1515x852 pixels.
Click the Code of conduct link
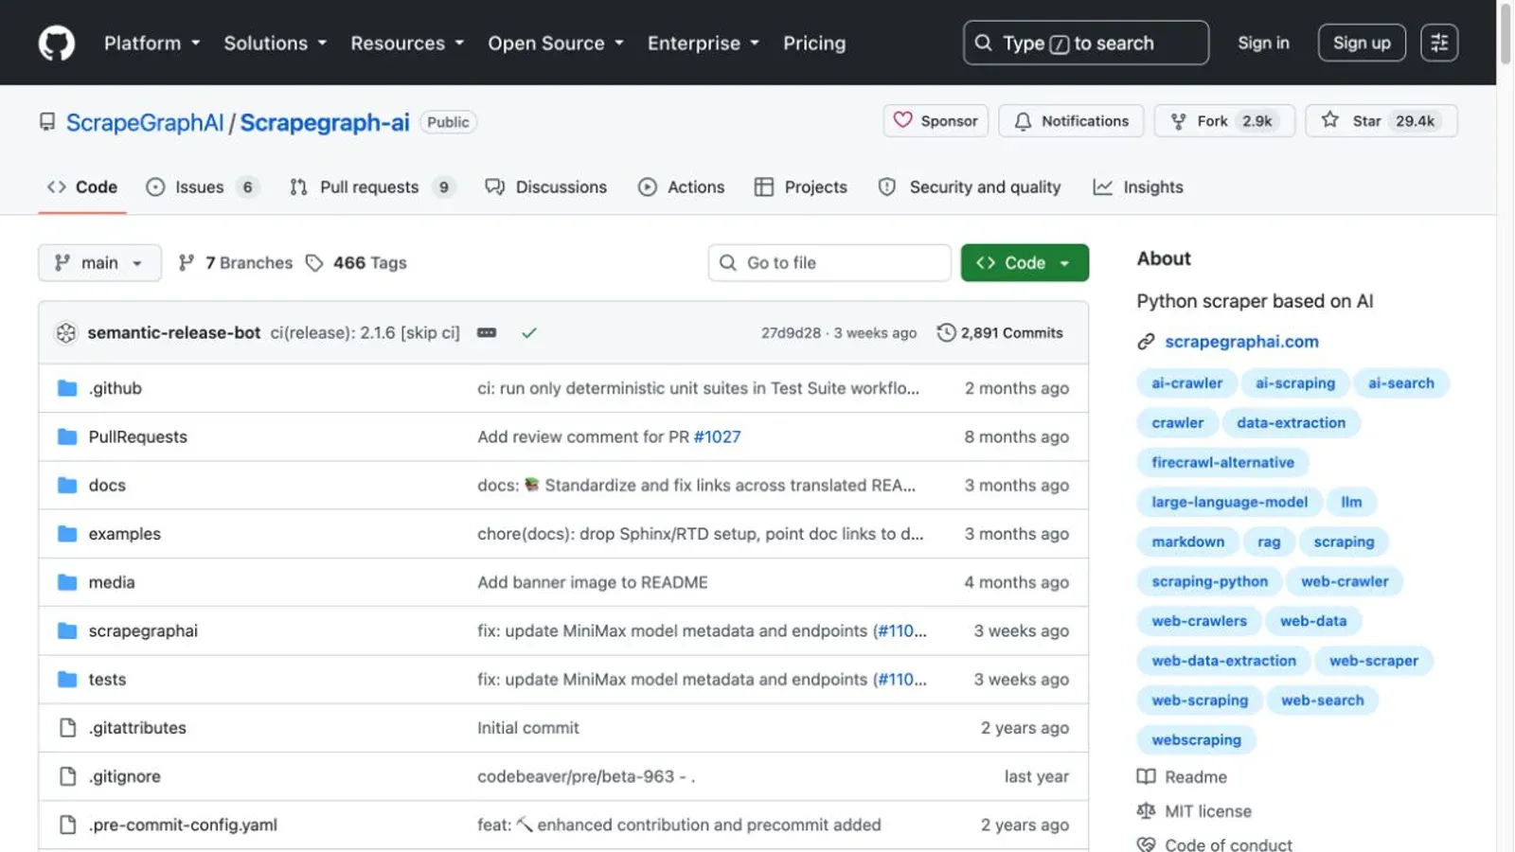pos(1228,844)
